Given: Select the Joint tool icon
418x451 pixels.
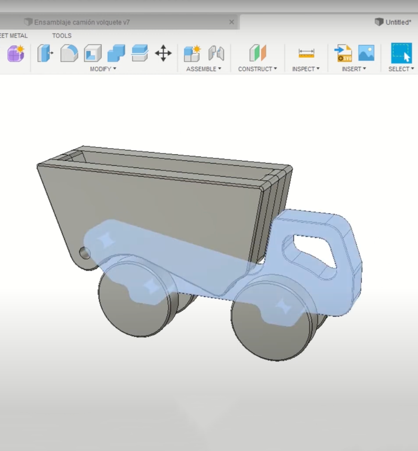Looking at the screenshot, I should tap(216, 53).
